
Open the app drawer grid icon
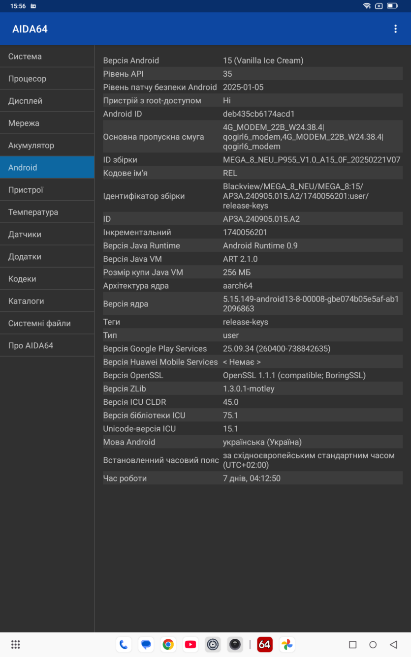click(15, 644)
